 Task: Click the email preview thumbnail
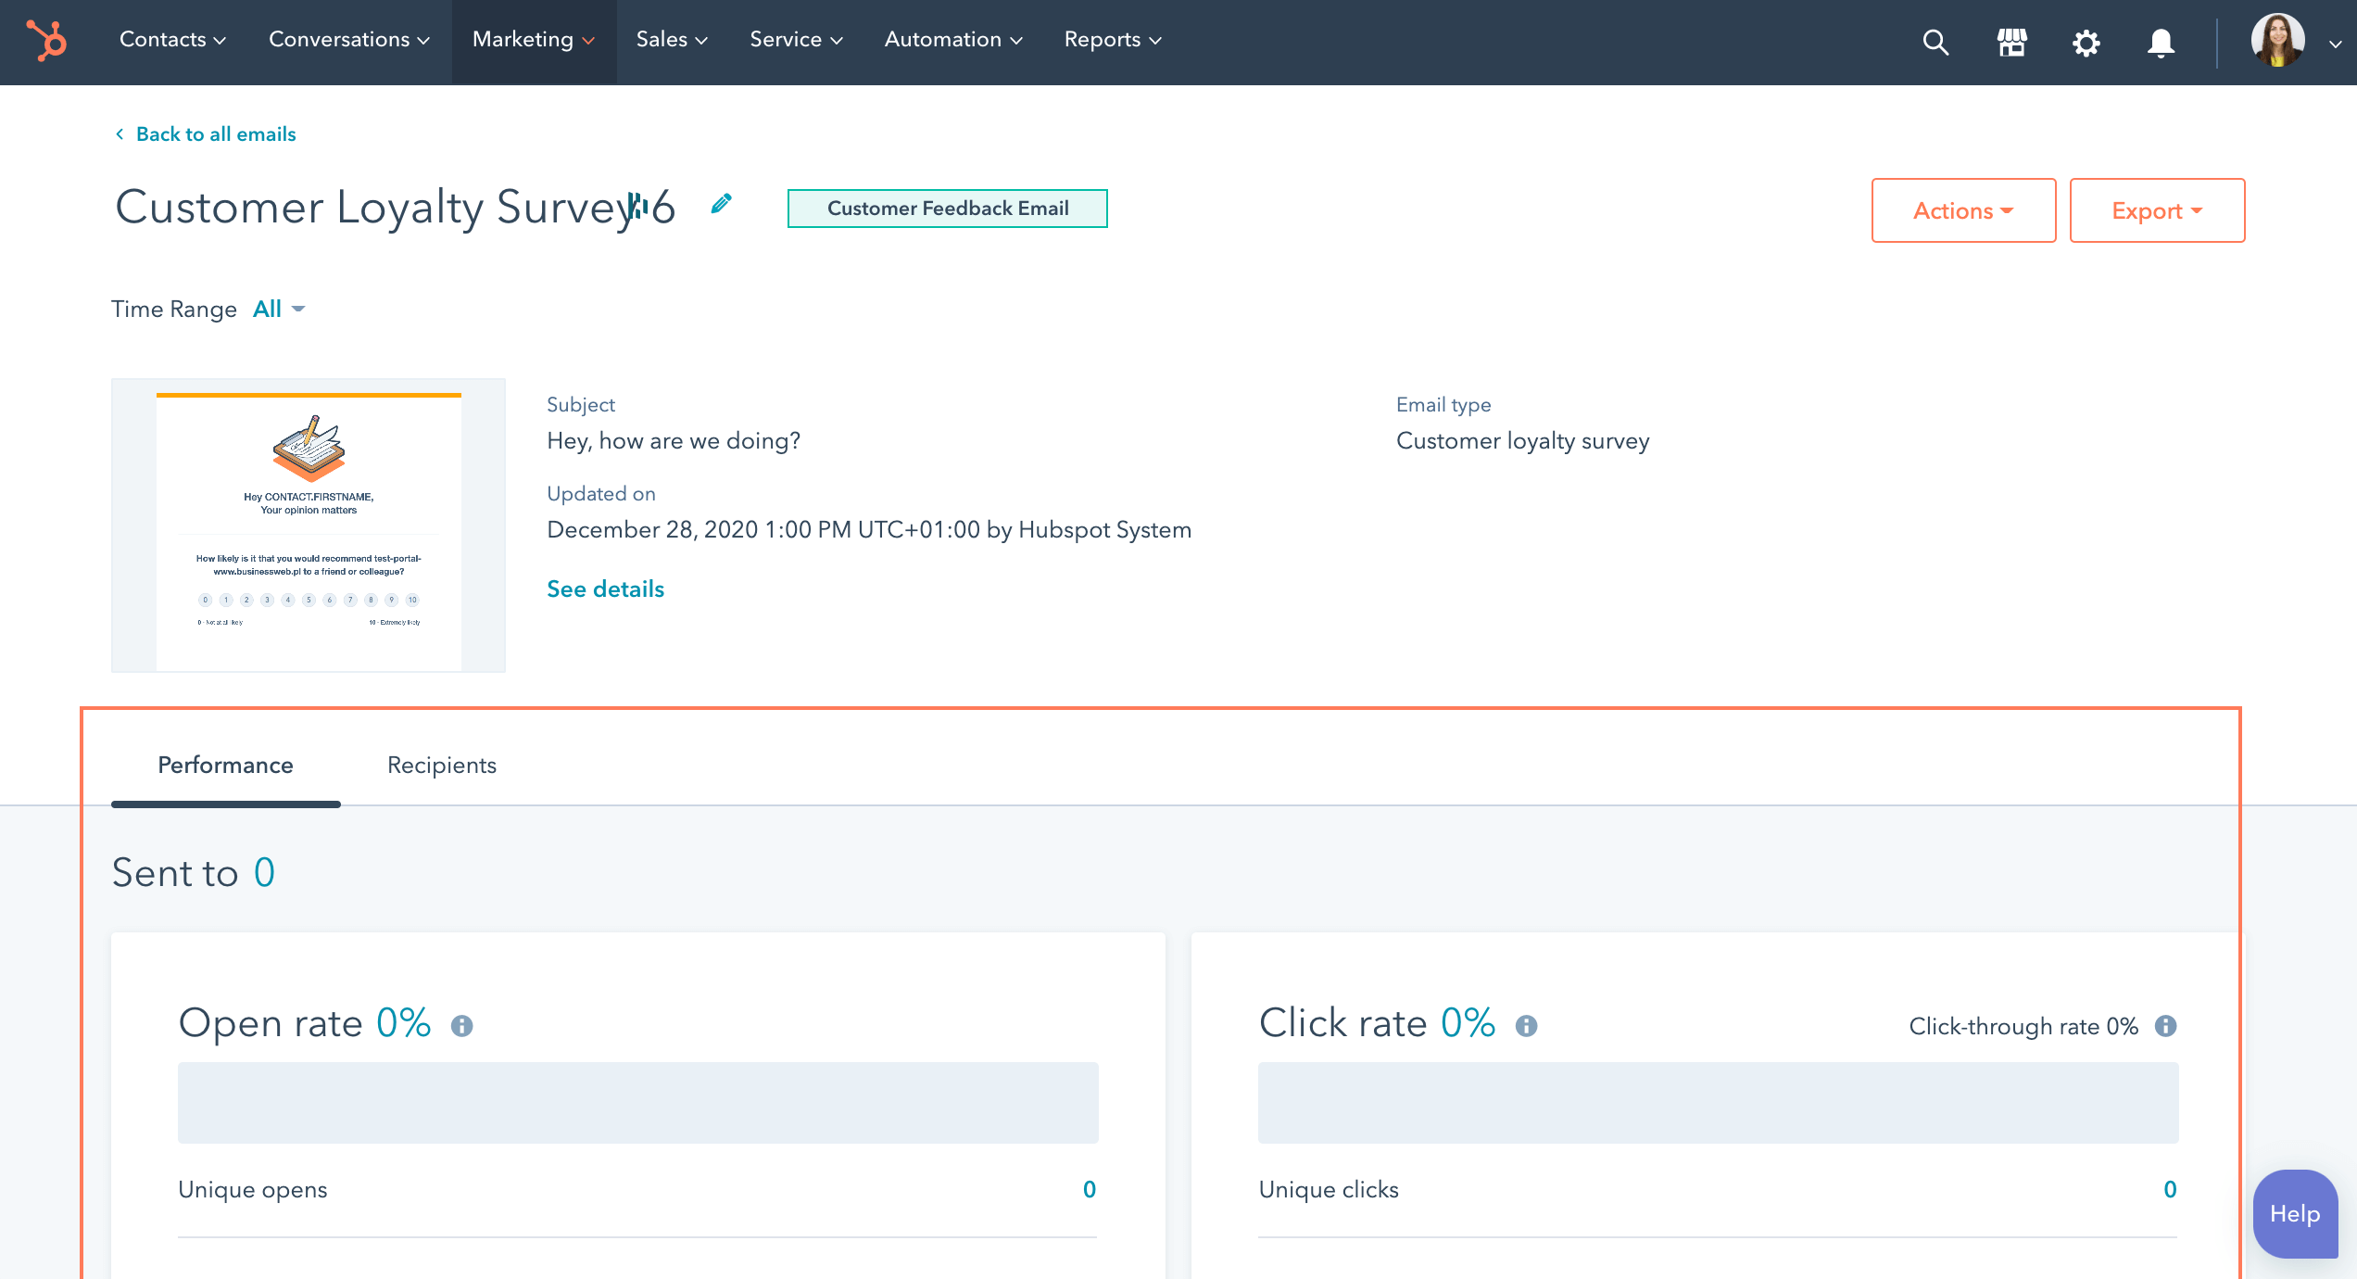(309, 526)
